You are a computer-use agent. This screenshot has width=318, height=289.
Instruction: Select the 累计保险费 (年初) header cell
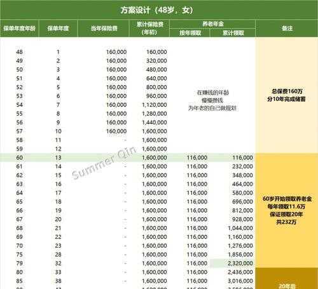pos(149,29)
